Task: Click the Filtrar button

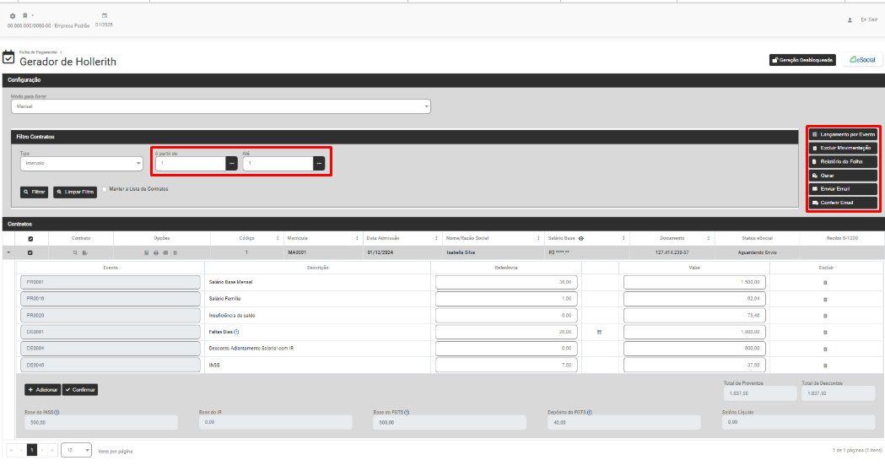Action: [x=35, y=192]
